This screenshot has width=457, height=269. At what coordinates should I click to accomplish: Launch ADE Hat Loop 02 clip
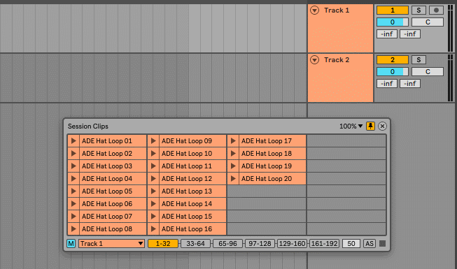pos(73,154)
